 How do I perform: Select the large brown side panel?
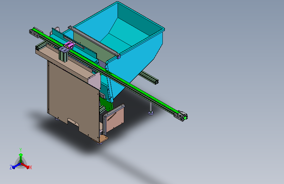73,101
